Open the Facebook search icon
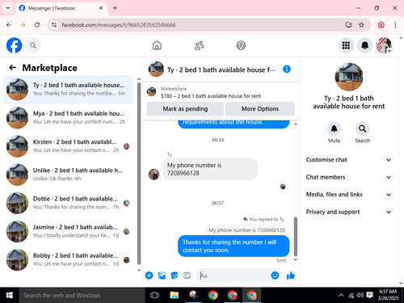The height and width of the screenshot is (303, 404). coord(33,45)
